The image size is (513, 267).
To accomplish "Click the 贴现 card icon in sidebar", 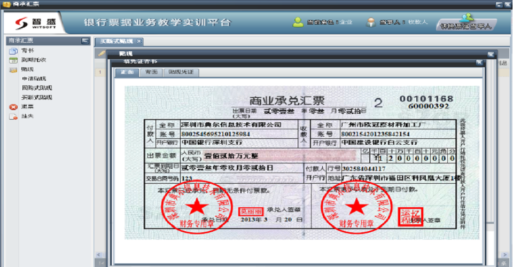I will 13,69.
